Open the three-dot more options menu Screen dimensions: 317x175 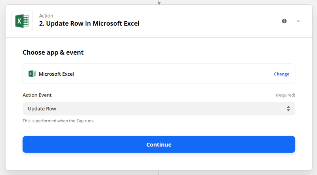(298, 21)
